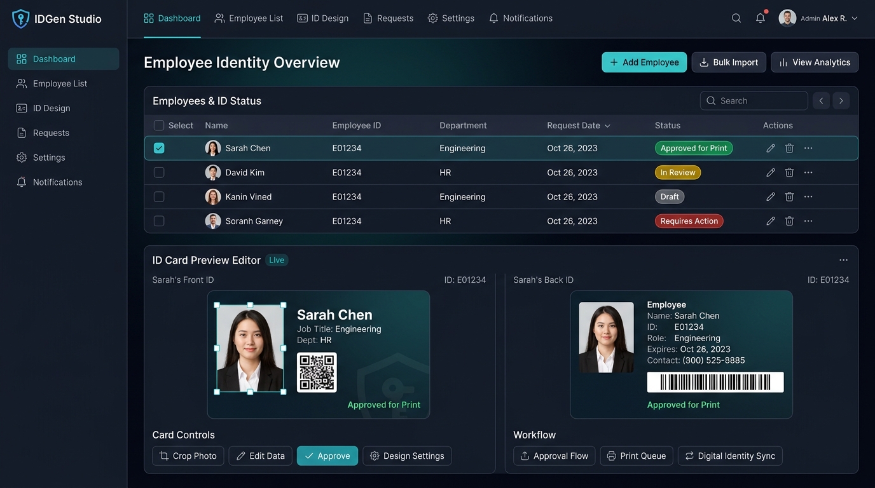Delete David Kim's row via trash icon

789,172
